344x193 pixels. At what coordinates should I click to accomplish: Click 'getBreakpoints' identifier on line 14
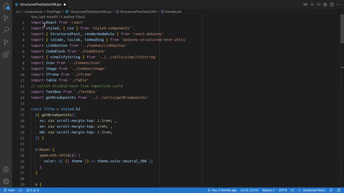pyautogui.click(x=61, y=97)
